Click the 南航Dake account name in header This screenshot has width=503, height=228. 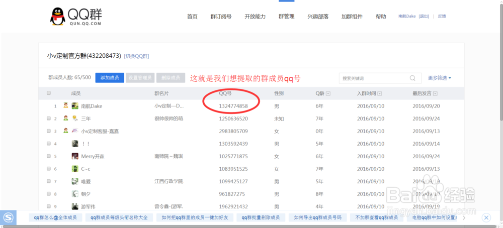407,17
